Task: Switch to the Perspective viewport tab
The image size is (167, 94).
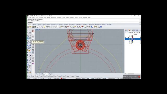Action: [38, 74]
